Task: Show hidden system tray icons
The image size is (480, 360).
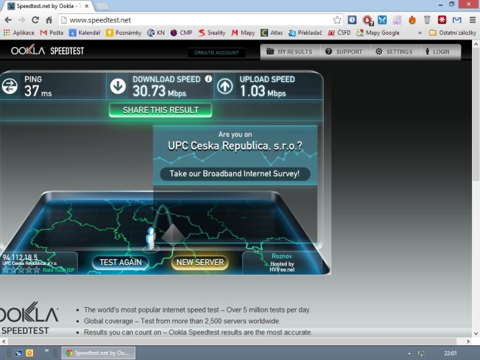Action: pyautogui.click(x=409, y=353)
